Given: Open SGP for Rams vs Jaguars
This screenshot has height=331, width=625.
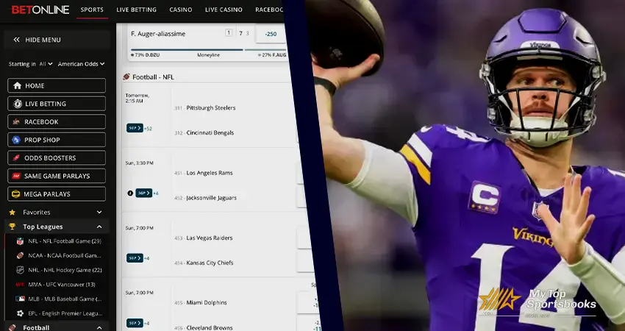Looking at the screenshot, I should pos(143,193).
